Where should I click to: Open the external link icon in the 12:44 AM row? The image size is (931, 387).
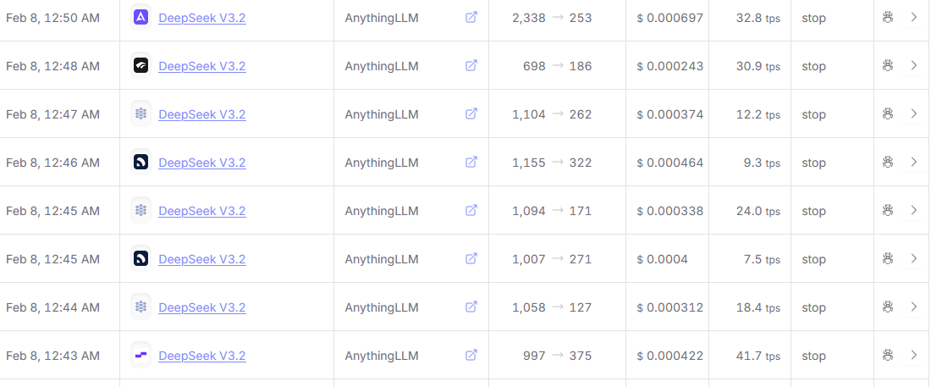tap(471, 307)
